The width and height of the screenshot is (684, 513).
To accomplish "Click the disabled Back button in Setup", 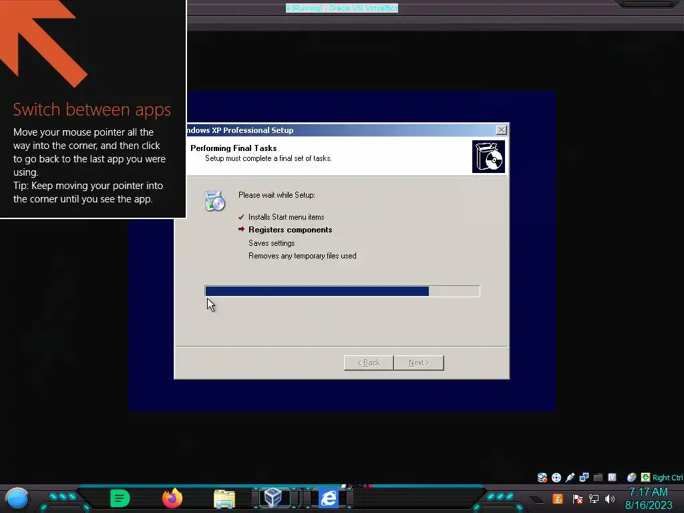I will 369,363.
